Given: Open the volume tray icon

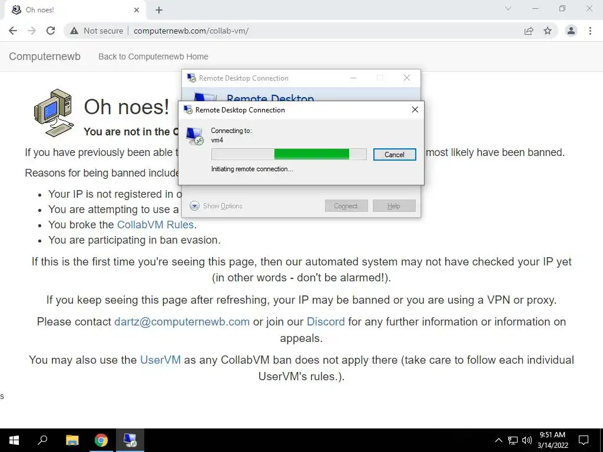Looking at the screenshot, I should [x=527, y=440].
